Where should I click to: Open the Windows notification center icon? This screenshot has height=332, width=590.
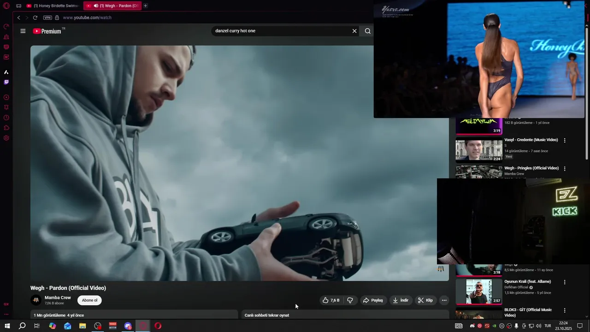580,326
